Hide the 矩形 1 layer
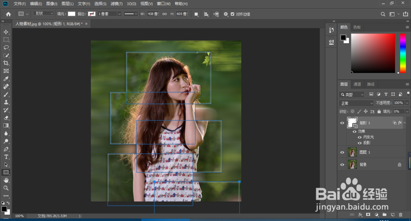 pyautogui.click(x=342, y=123)
